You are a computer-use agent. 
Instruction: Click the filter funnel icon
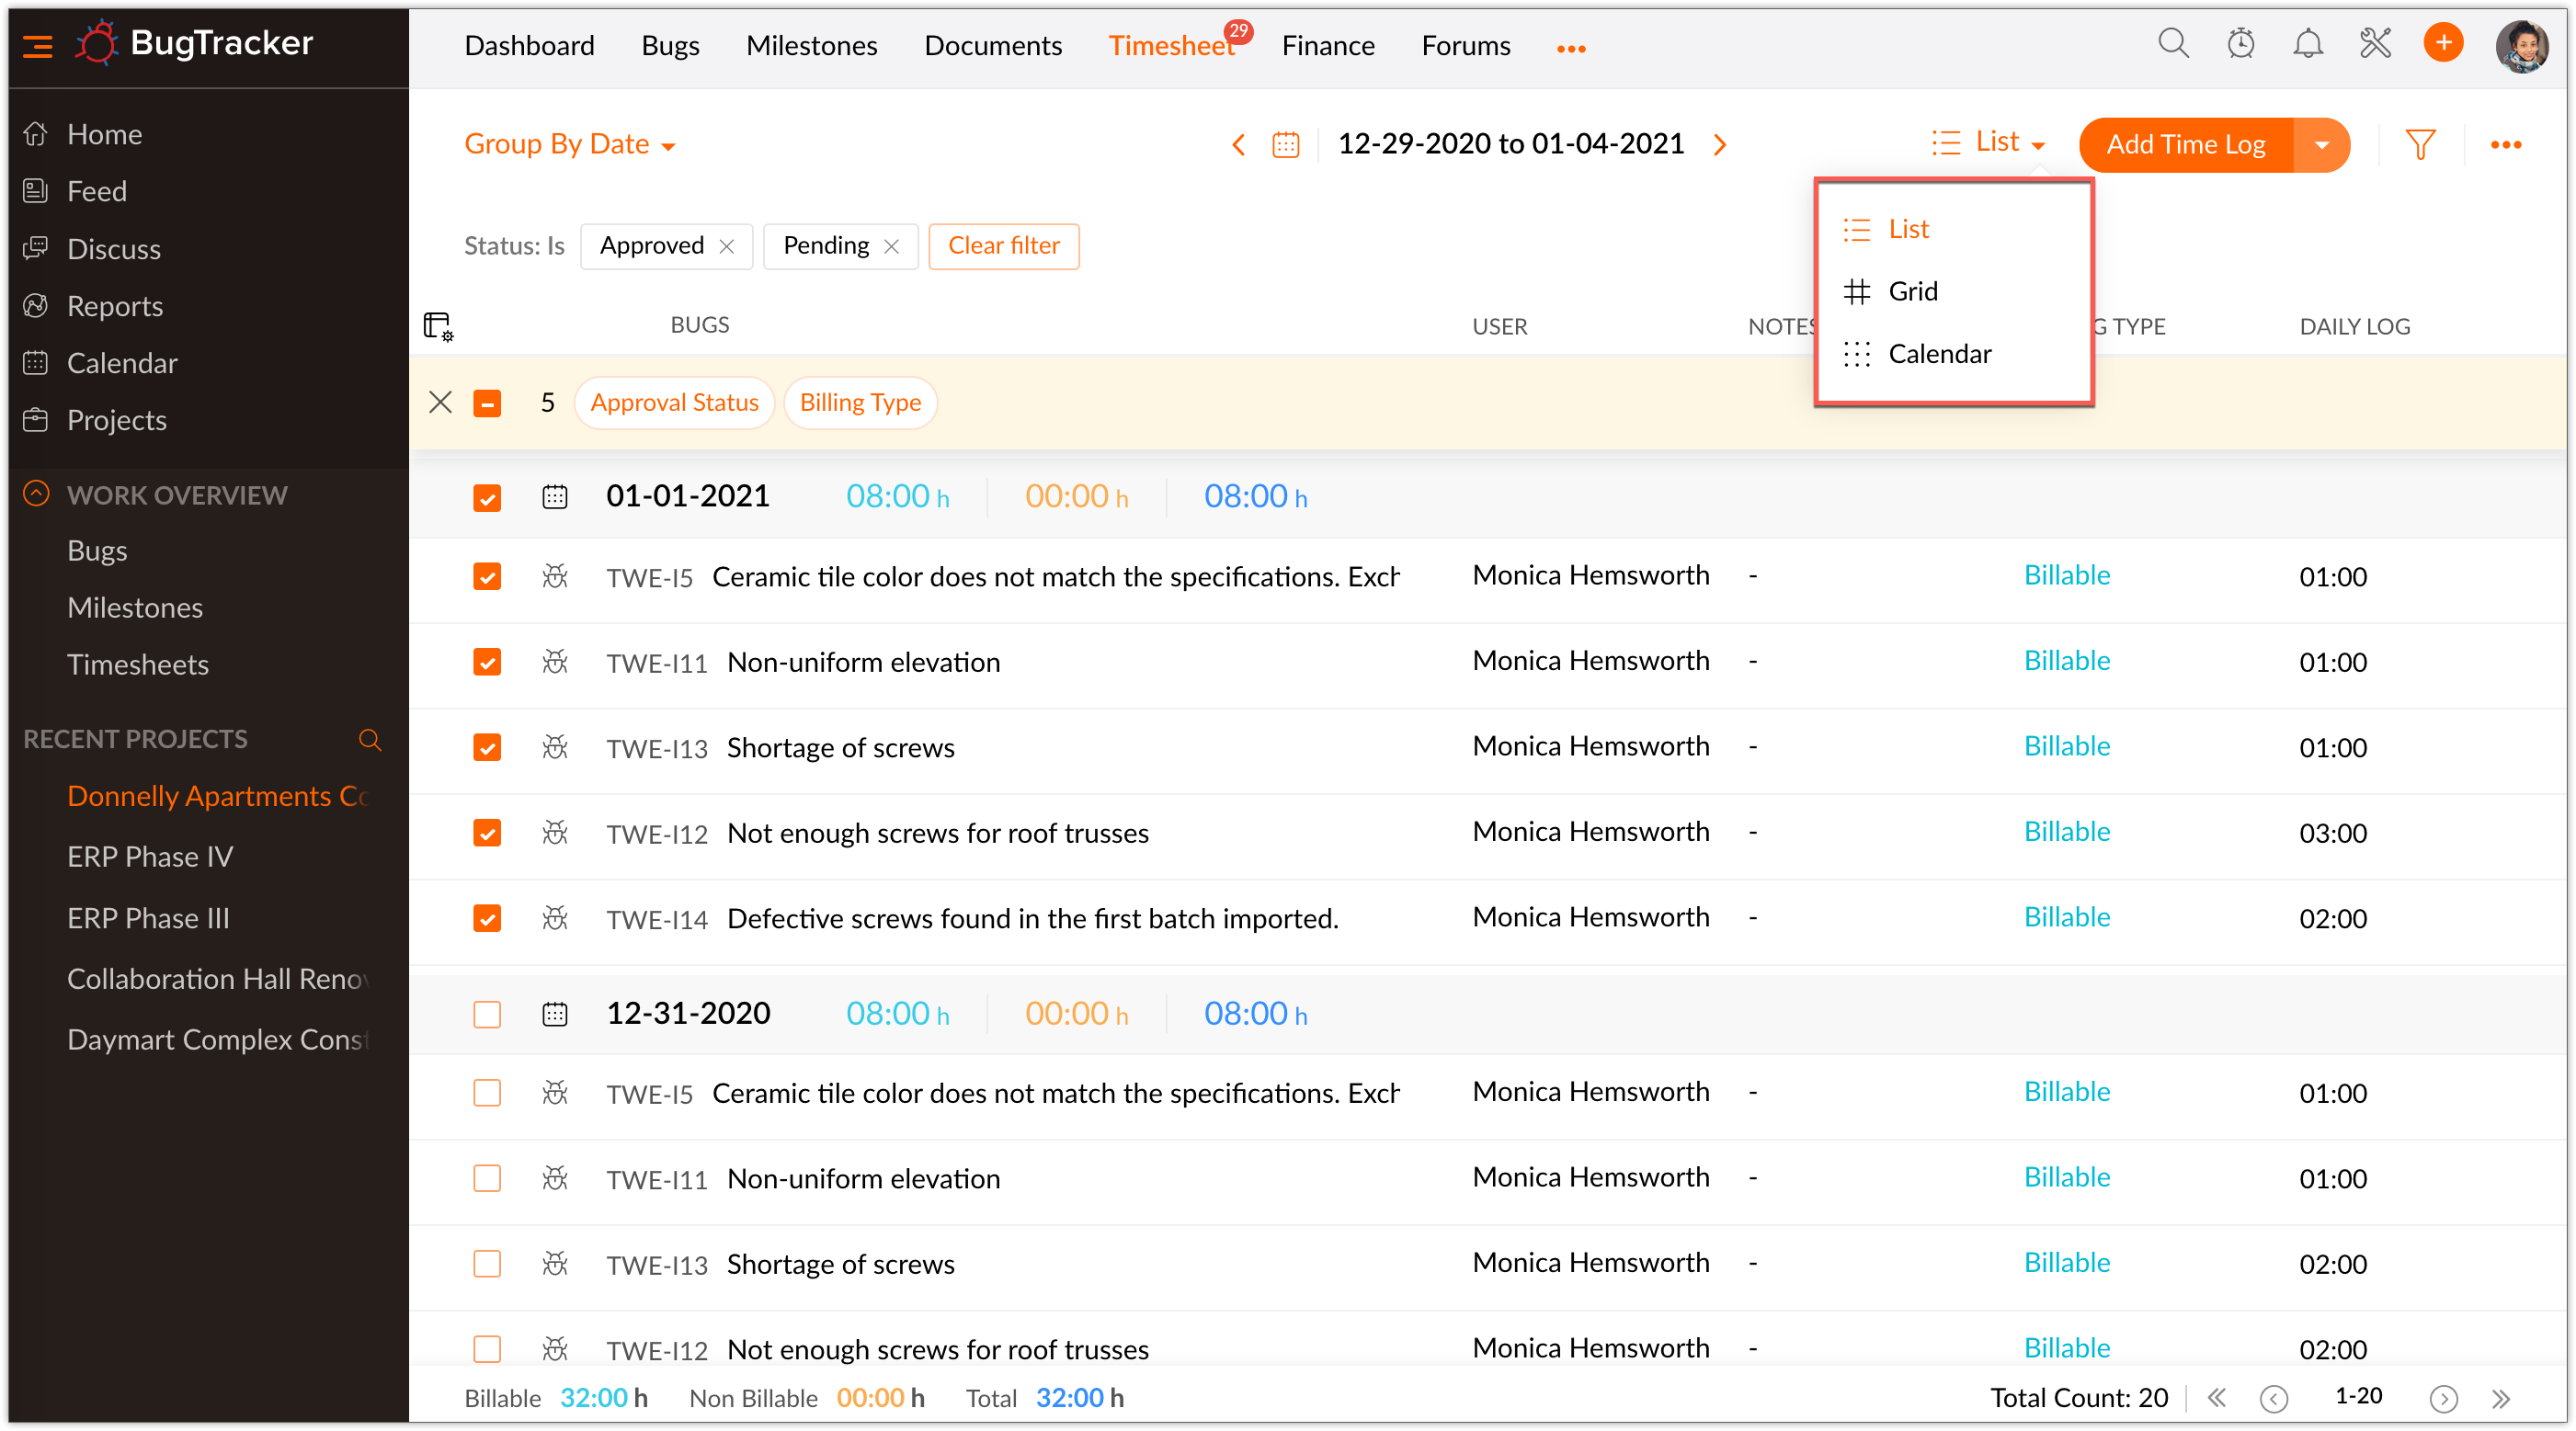tap(2419, 145)
